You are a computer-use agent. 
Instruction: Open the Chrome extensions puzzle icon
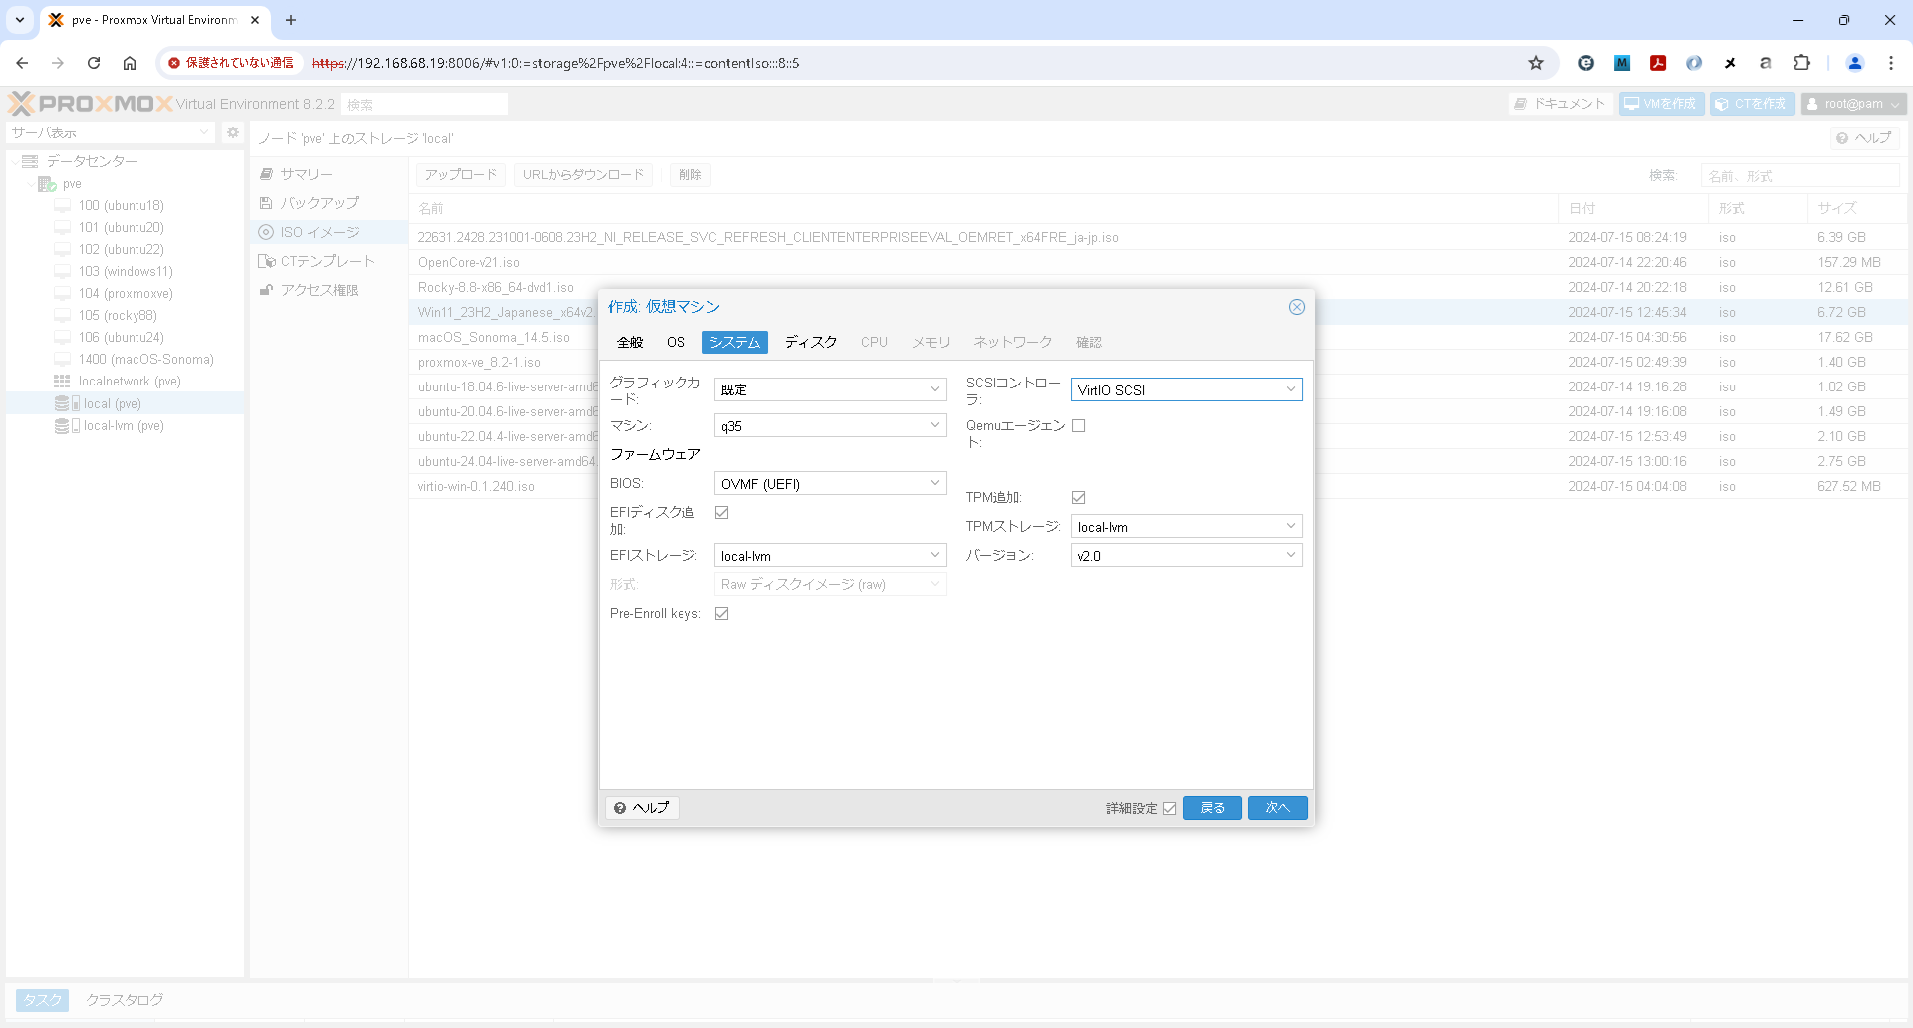click(1801, 63)
